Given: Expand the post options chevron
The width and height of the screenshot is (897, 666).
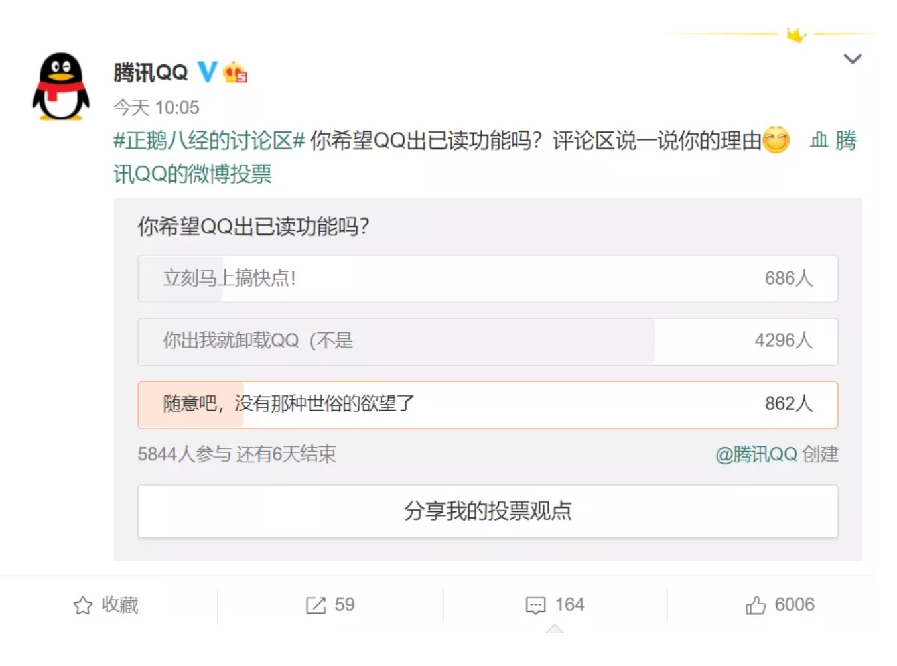Looking at the screenshot, I should [x=852, y=59].
